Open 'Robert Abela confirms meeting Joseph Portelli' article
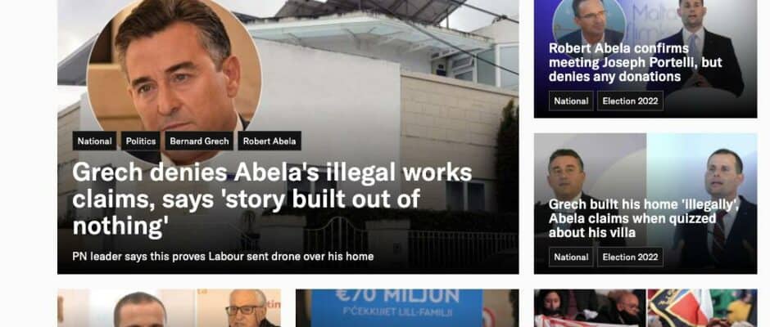This screenshot has height=327, width=770. click(x=636, y=63)
